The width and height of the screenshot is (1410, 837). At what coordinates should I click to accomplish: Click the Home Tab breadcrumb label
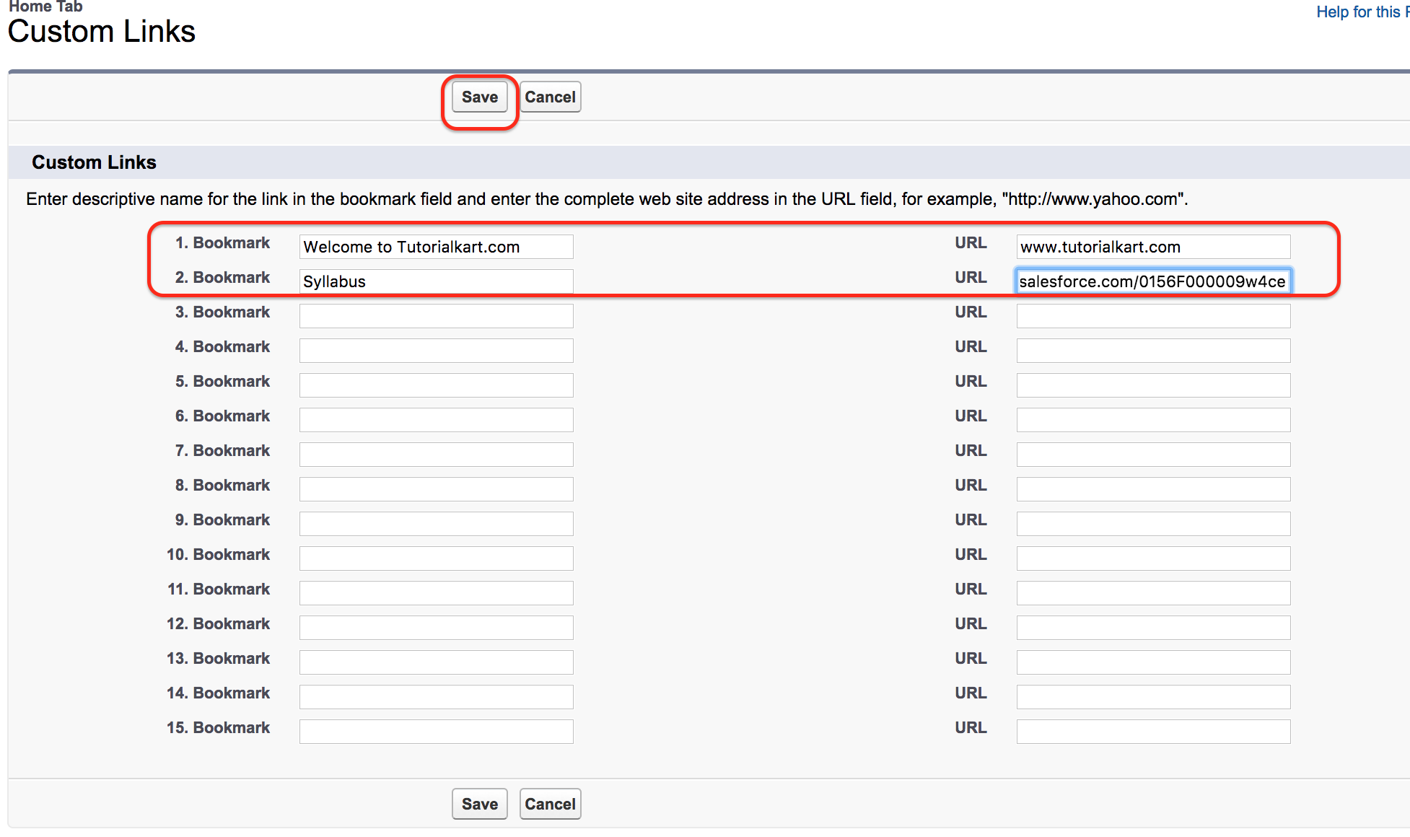click(x=45, y=6)
